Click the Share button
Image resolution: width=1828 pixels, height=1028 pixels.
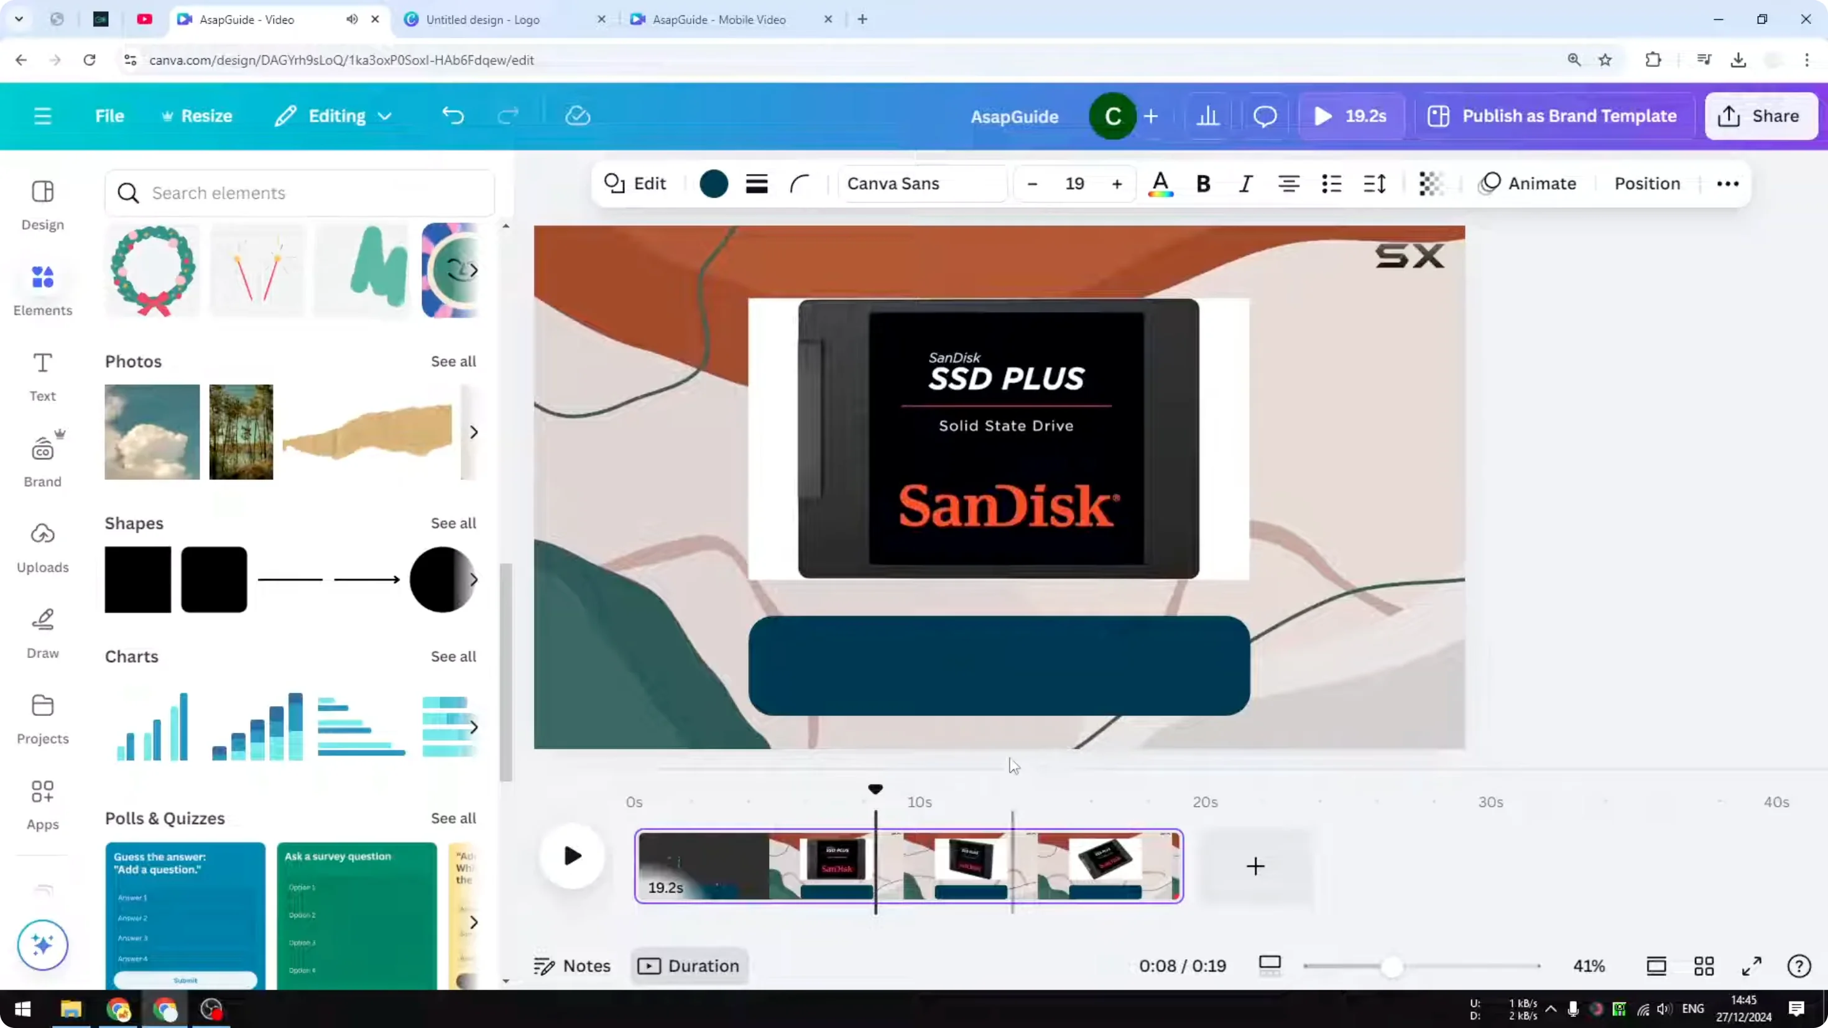(x=1761, y=116)
